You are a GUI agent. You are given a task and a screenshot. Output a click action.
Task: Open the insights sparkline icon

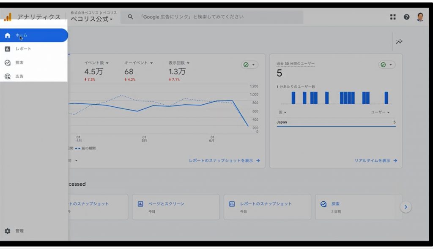pos(399,42)
